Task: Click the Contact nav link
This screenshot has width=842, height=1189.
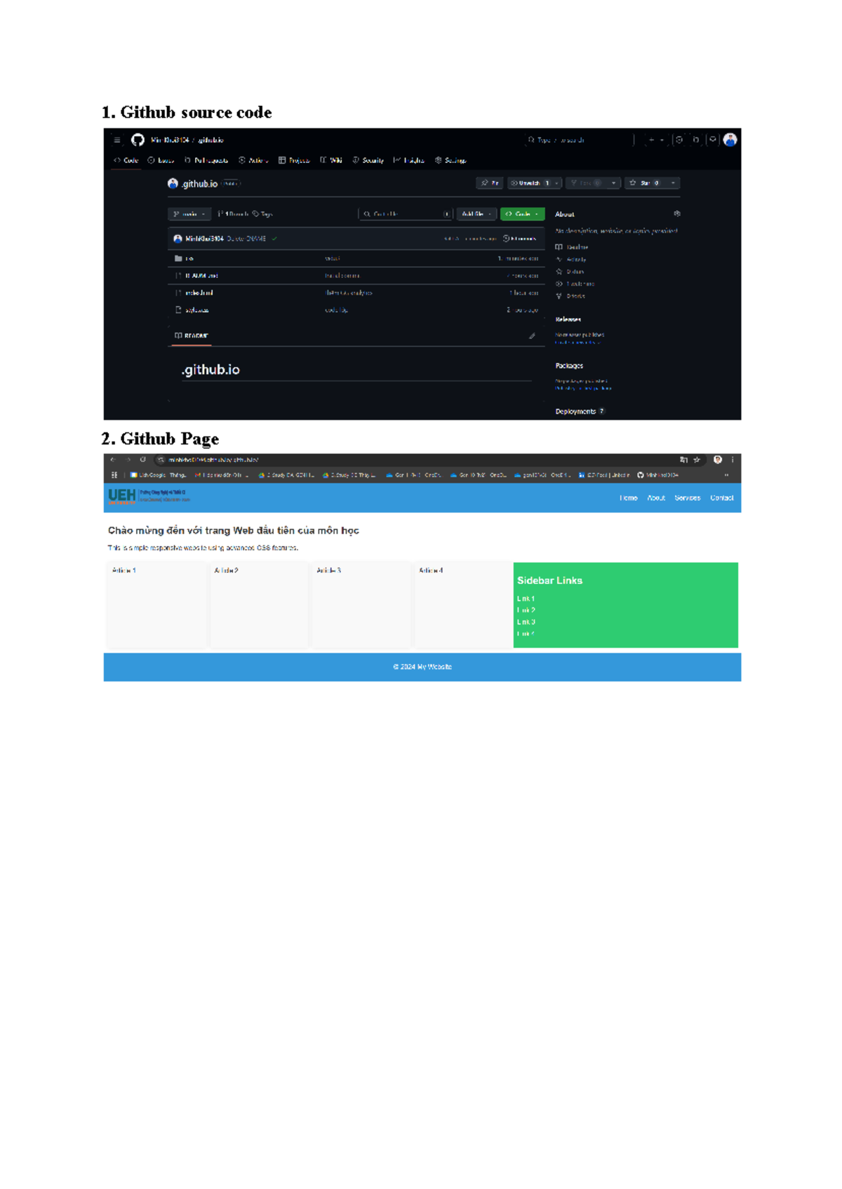Action: pyautogui.click(x=721, y=498)
